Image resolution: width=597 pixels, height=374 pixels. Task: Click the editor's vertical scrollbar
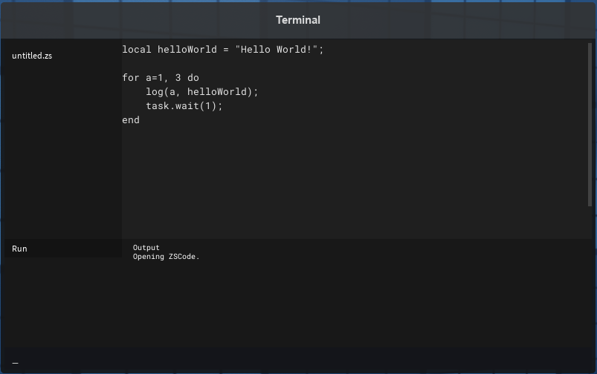(x=591, y=111)
